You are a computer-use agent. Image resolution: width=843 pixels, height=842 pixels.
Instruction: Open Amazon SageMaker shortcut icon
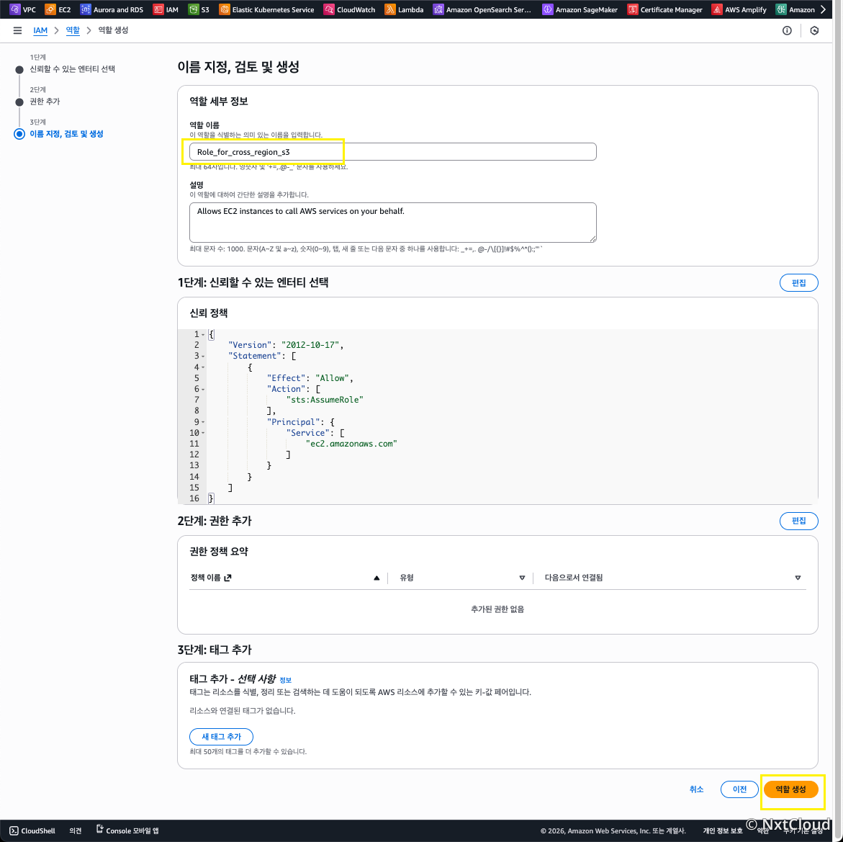(547, 9)
